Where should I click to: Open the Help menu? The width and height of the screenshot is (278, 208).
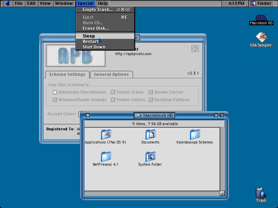(x=103, y=3)
